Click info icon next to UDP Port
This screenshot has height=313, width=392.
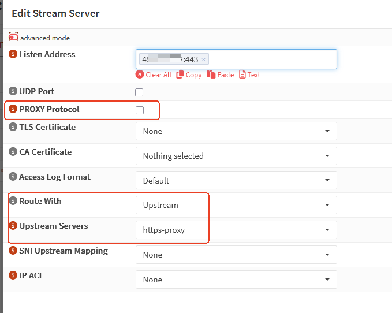coord(13,91)
